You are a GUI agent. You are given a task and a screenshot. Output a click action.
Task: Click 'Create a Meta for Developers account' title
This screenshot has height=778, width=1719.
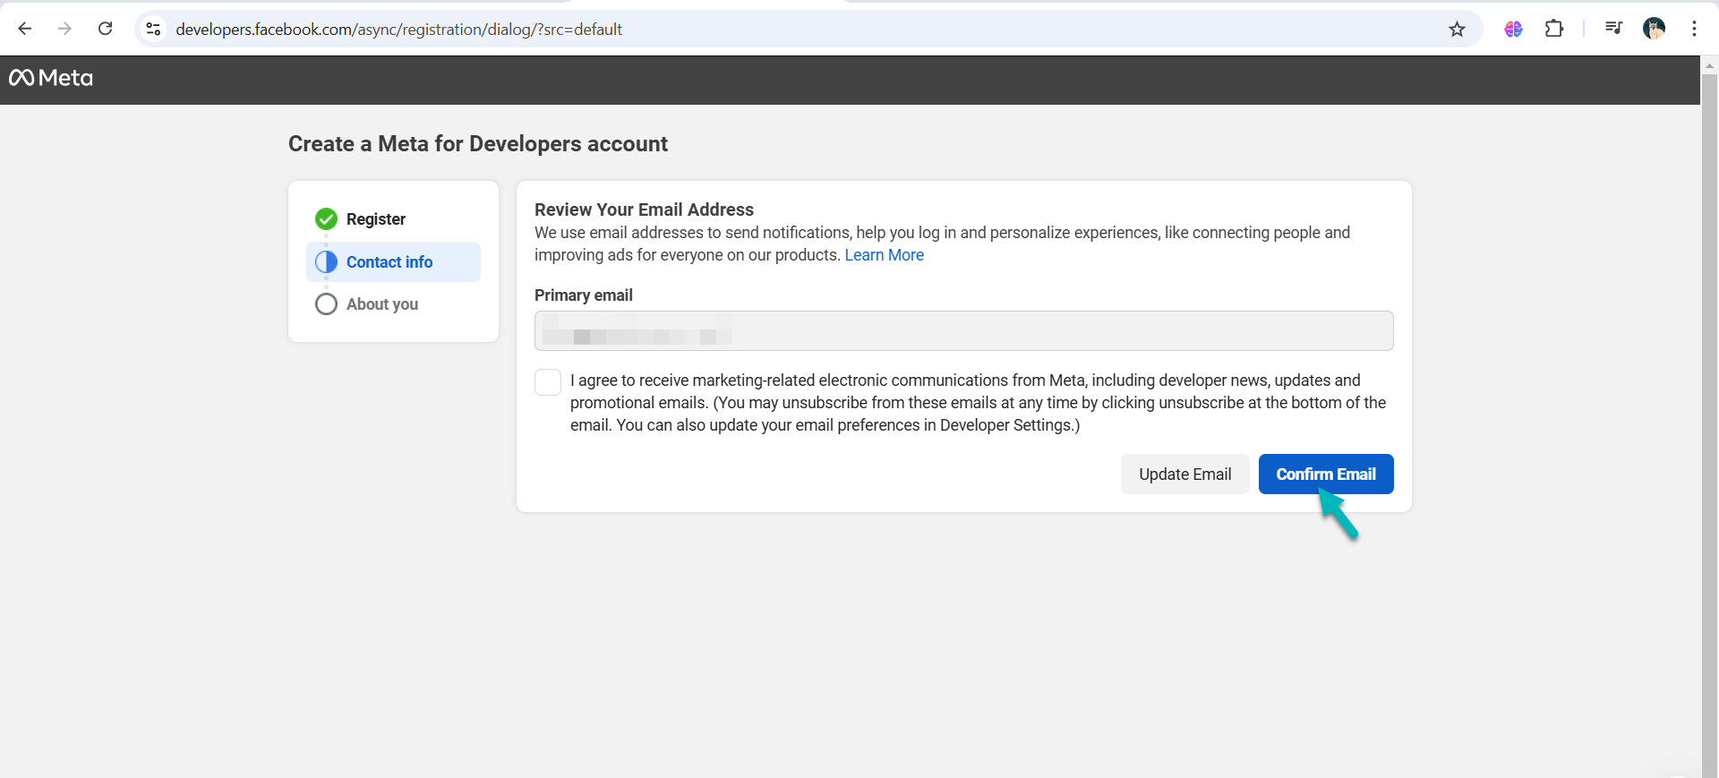point(478,144)
